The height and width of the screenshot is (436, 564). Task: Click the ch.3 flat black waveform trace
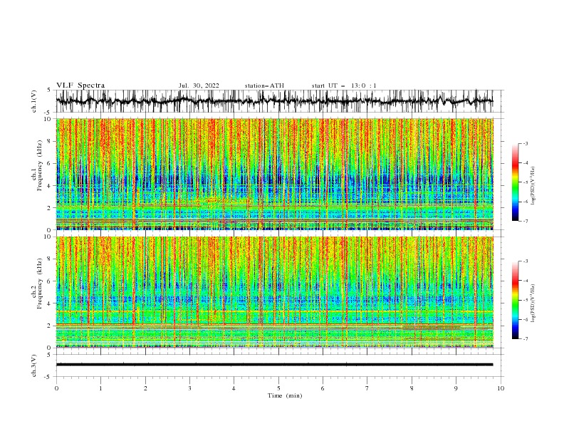point(274,365)
